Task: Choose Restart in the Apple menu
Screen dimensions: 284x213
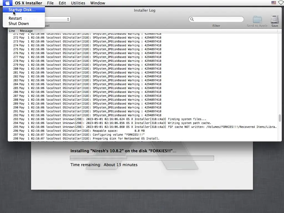Action: 24,18
